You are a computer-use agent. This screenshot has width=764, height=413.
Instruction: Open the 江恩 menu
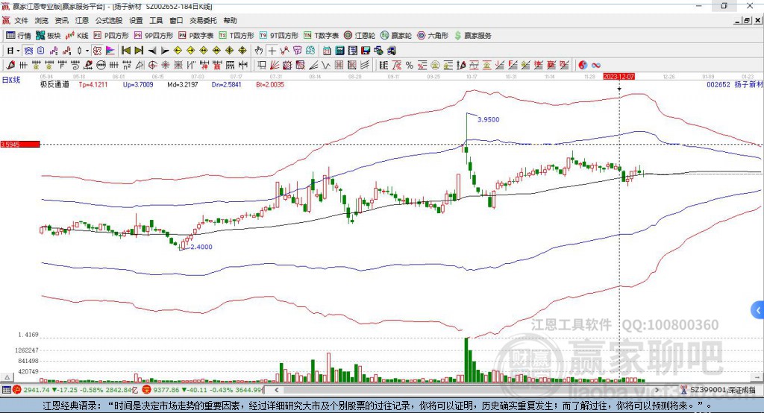82,20
